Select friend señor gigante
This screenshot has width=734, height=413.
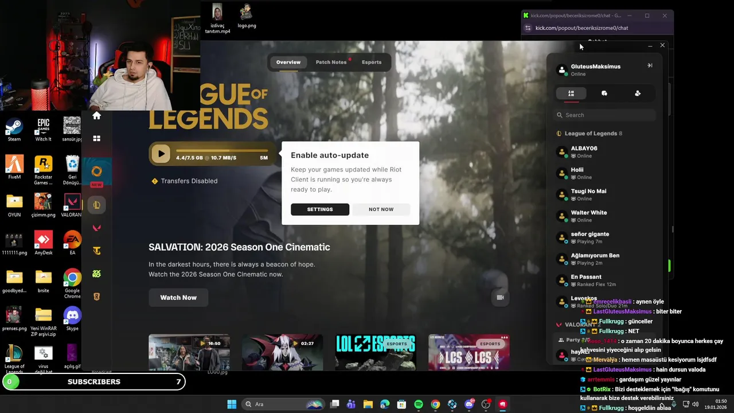pyautogui.click(x=605, y=237)
